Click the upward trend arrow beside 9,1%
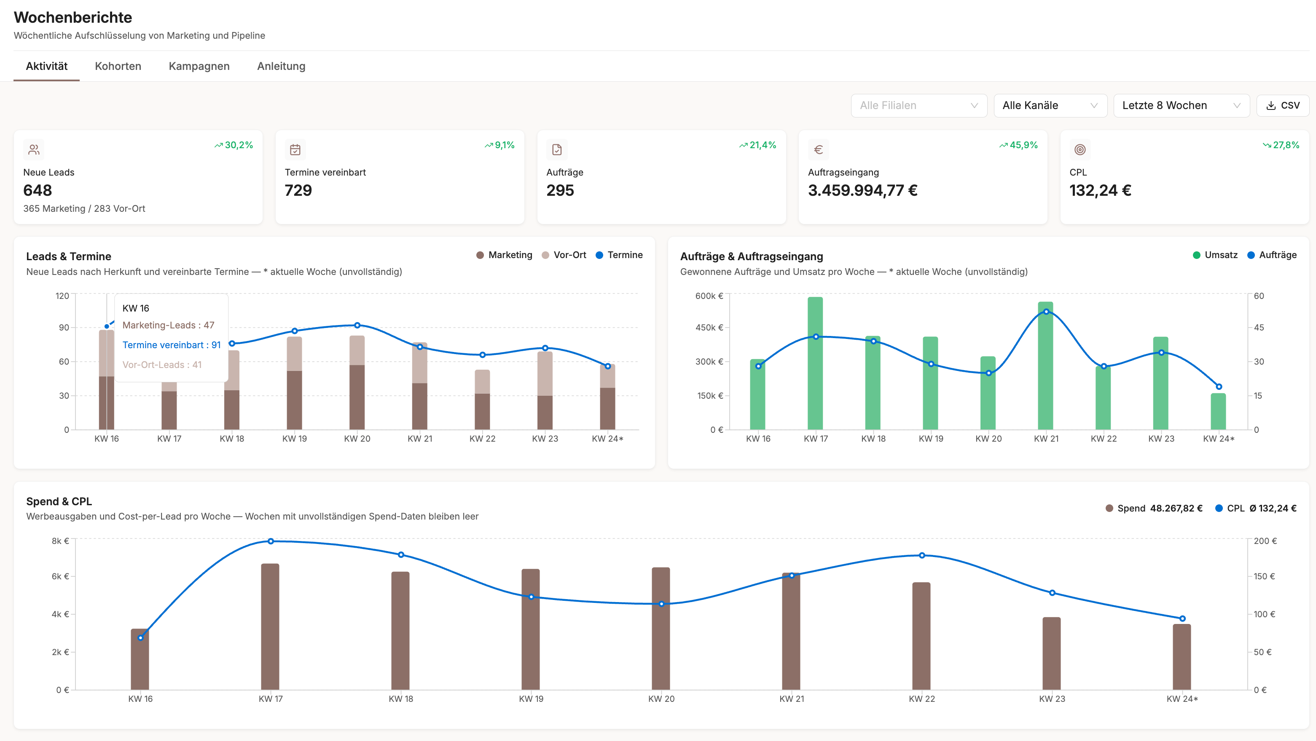 [489, 145]
